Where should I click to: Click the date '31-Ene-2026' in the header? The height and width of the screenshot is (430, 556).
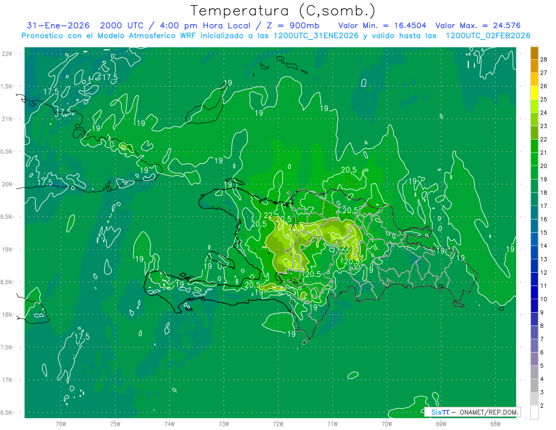click(x=59, y=26)
